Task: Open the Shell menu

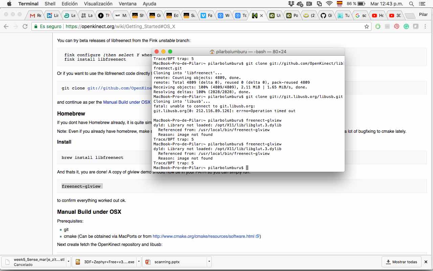Action: [x=50, y=4]
